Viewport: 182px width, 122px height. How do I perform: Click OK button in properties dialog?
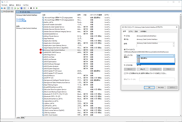(149, 88)
